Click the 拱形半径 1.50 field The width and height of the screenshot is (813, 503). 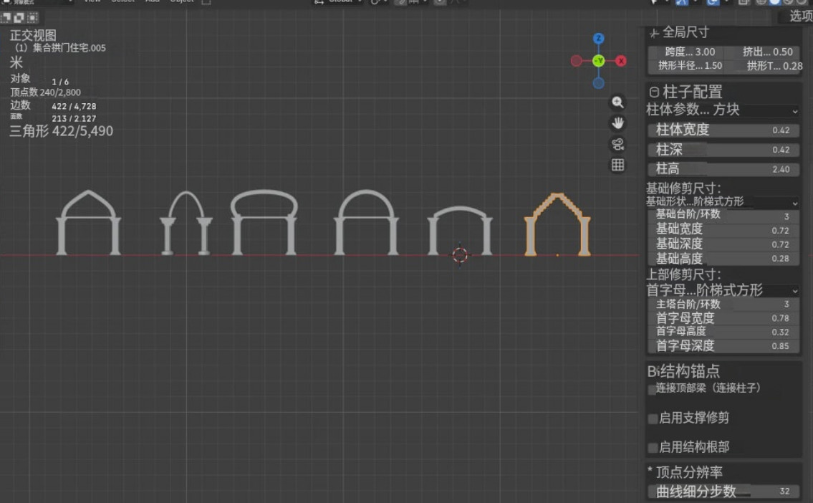685,66
